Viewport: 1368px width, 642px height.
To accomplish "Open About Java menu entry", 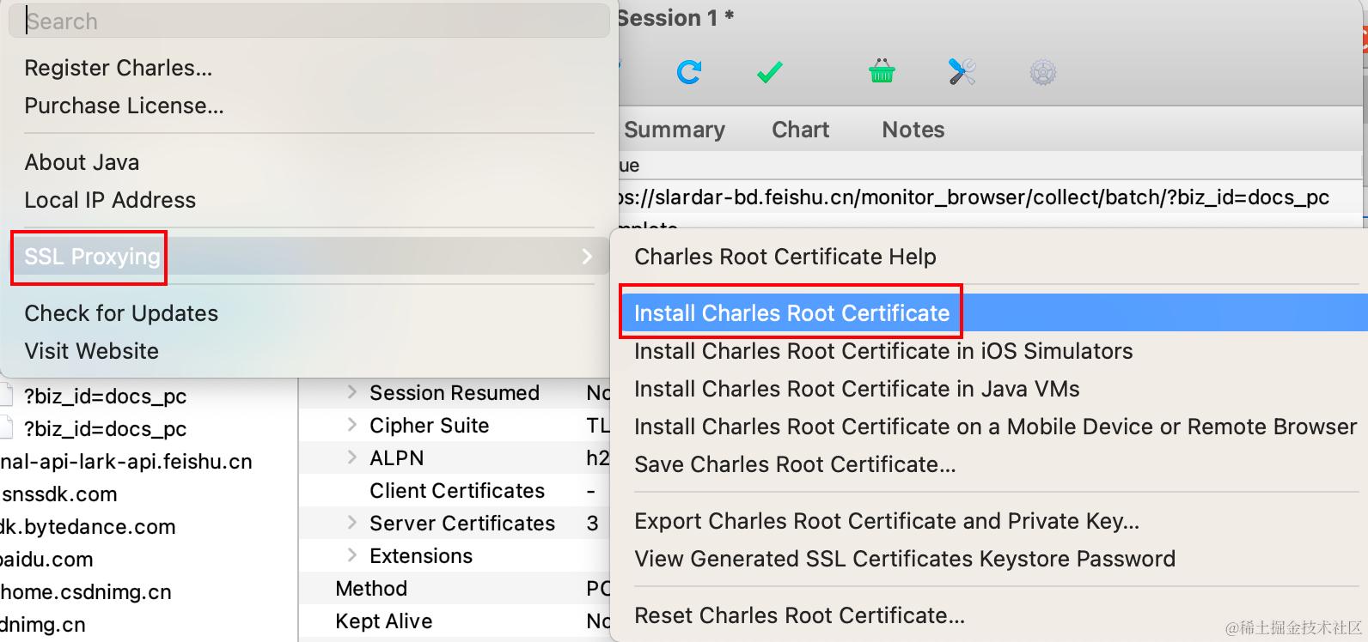I will pyautogui.click(x=82, y=162).
